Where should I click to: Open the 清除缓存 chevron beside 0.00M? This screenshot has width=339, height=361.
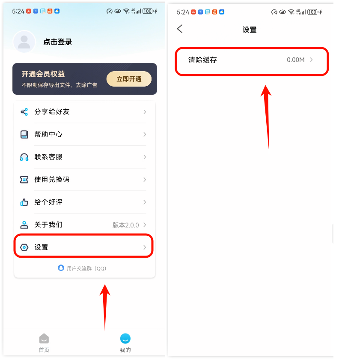tap(312, 60)
